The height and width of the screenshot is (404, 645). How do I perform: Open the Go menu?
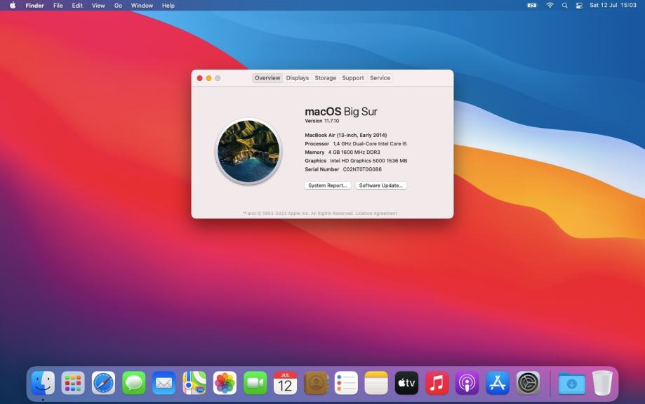118,6
